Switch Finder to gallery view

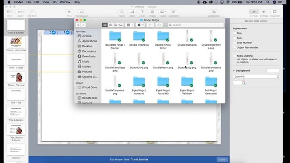pyautogui.click(x=121, y=25)
